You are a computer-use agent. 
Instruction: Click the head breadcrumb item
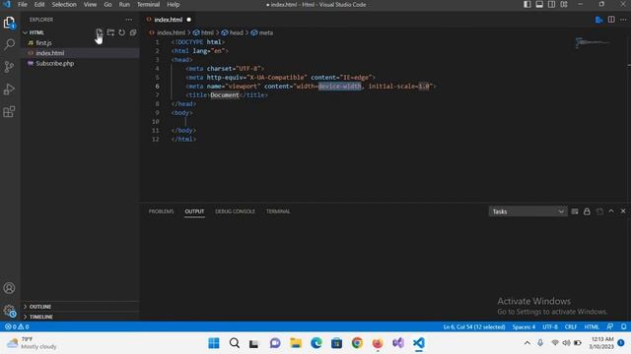click(x=233, y=32)
